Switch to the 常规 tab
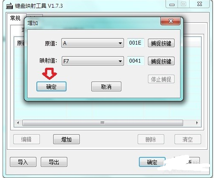The image size is (214, 178). tap(15, 18)
